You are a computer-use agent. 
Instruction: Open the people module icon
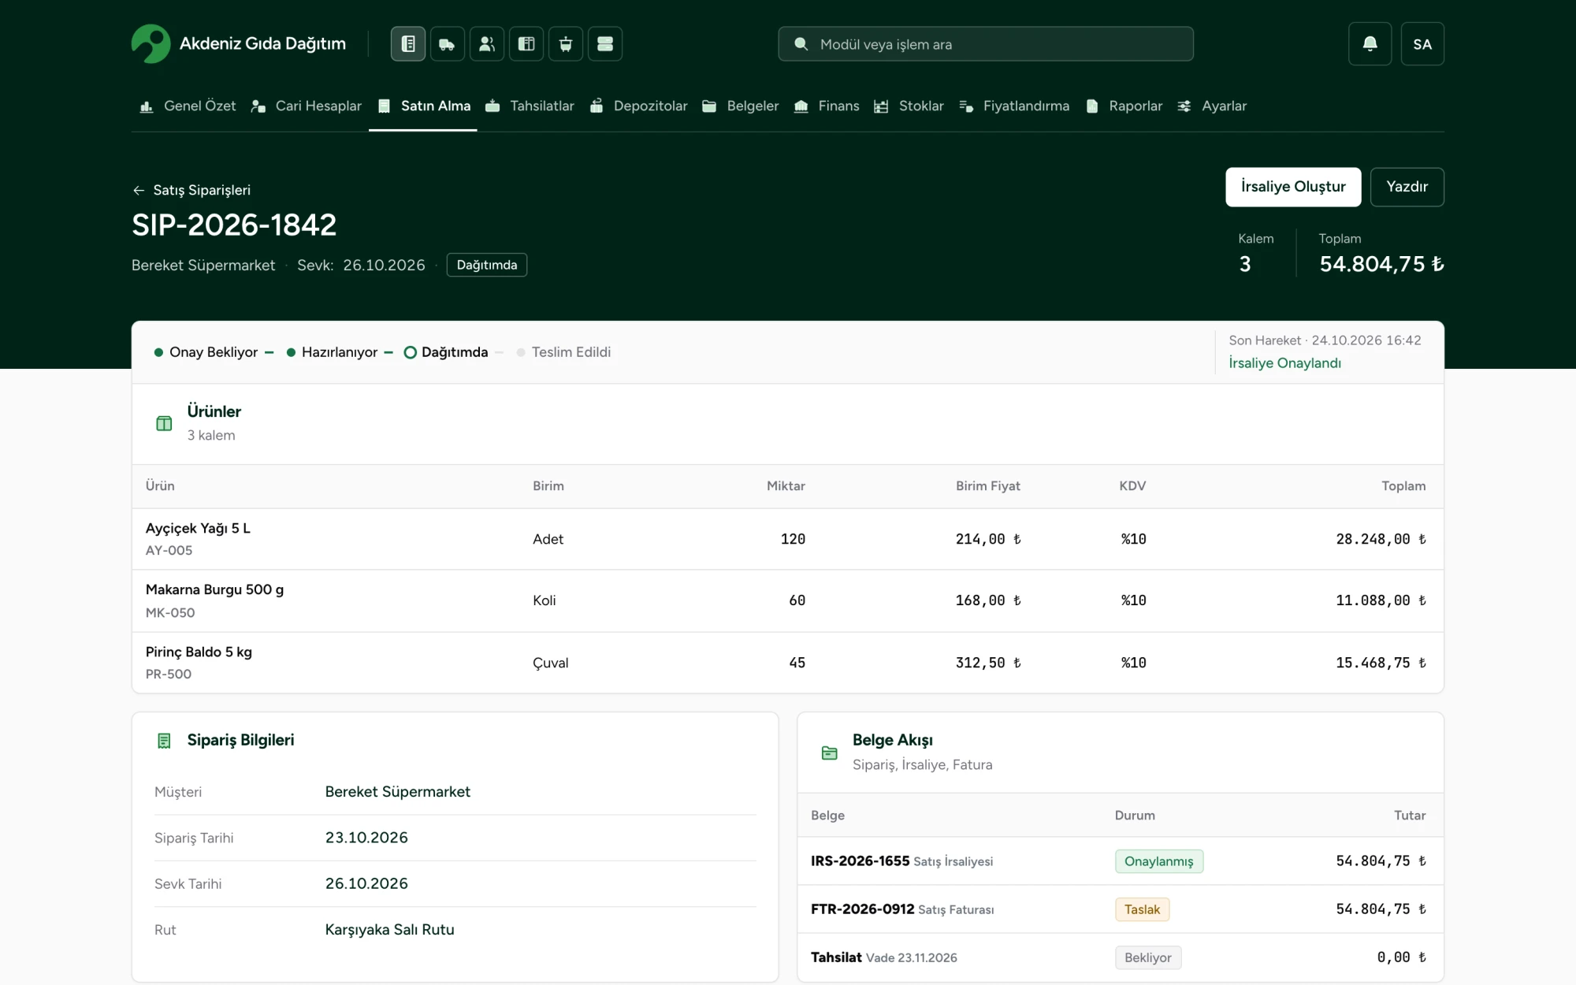pos(487,44)
